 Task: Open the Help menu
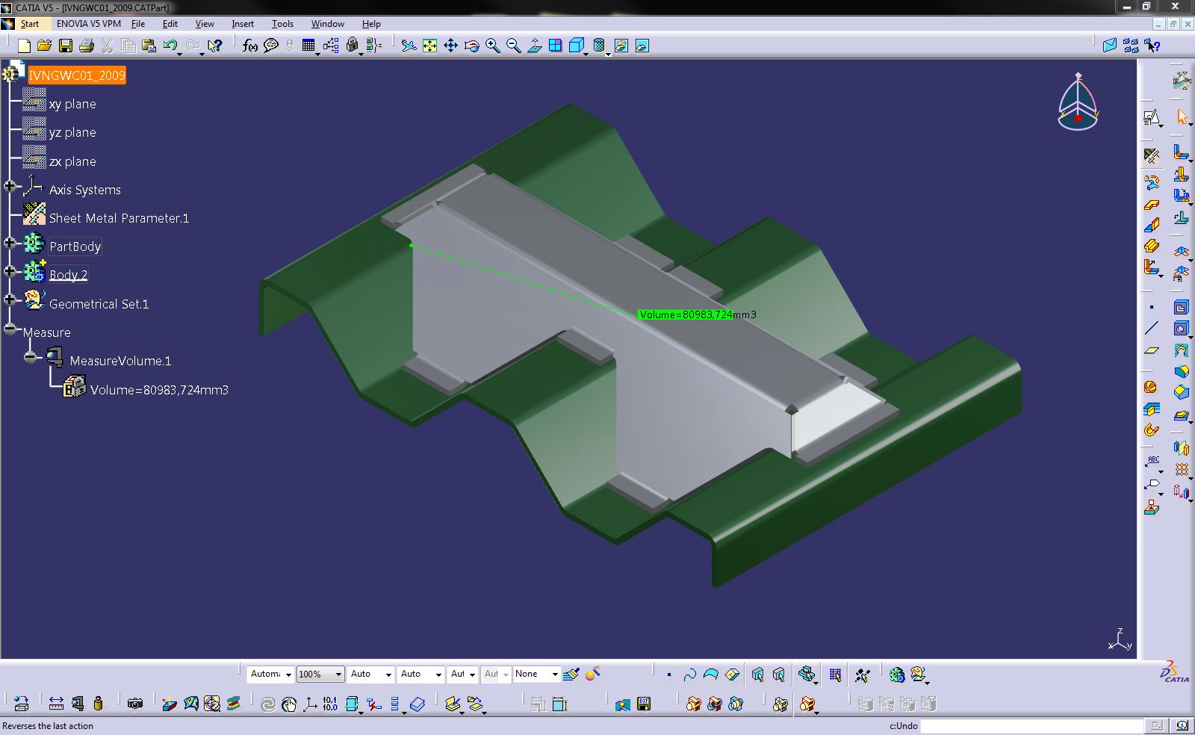click(x=371, y=24)
